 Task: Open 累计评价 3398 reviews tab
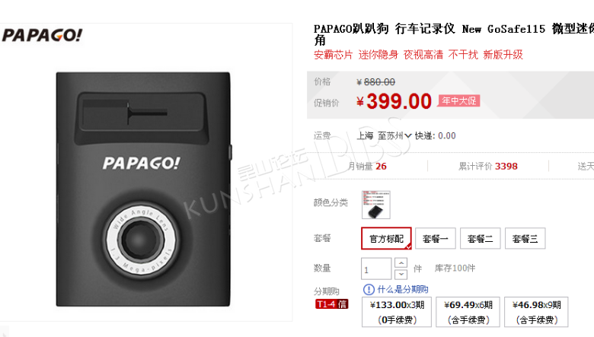(488, 166)
